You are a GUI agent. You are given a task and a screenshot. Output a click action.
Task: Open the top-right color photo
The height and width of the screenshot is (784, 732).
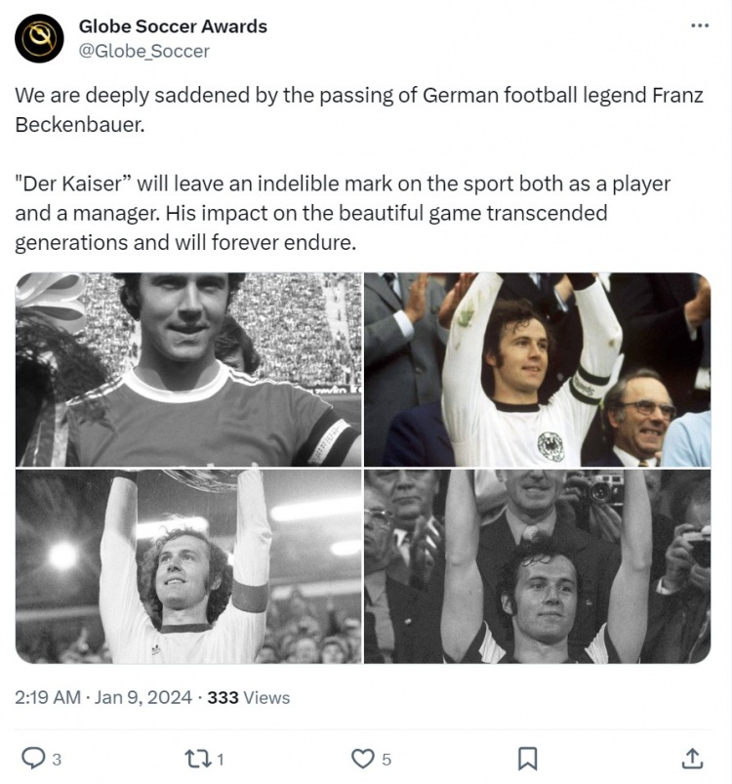coord(538,369)
